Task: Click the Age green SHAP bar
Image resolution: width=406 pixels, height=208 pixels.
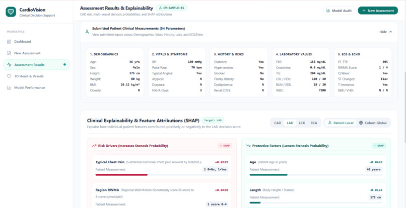Action: 268,175
